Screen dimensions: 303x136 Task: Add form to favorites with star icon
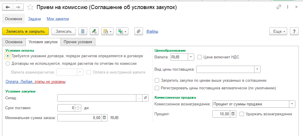pos(30,7)
